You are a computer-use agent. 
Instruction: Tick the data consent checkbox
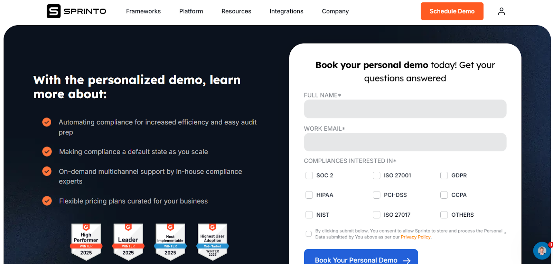pyautogui.click(x=309, y=234)
